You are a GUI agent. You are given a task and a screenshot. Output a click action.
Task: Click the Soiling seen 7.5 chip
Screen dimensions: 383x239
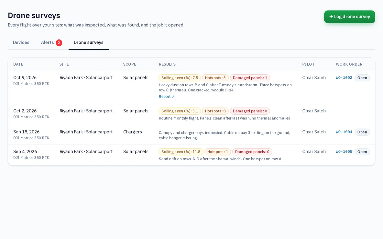pyautogui.click(x=180, y=78)
